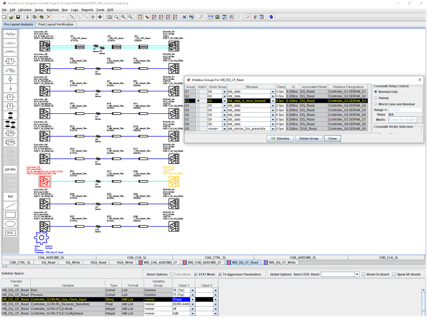Select the T transmission line tool
427x319 pixels.
click(x=10, y=61)
